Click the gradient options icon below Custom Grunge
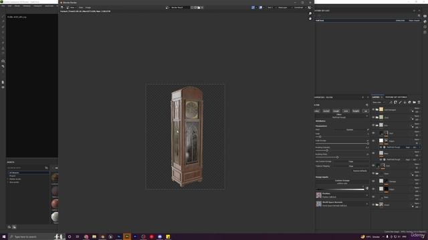Image resolution: width=428 pixels, height=240 pixels. 367,188
